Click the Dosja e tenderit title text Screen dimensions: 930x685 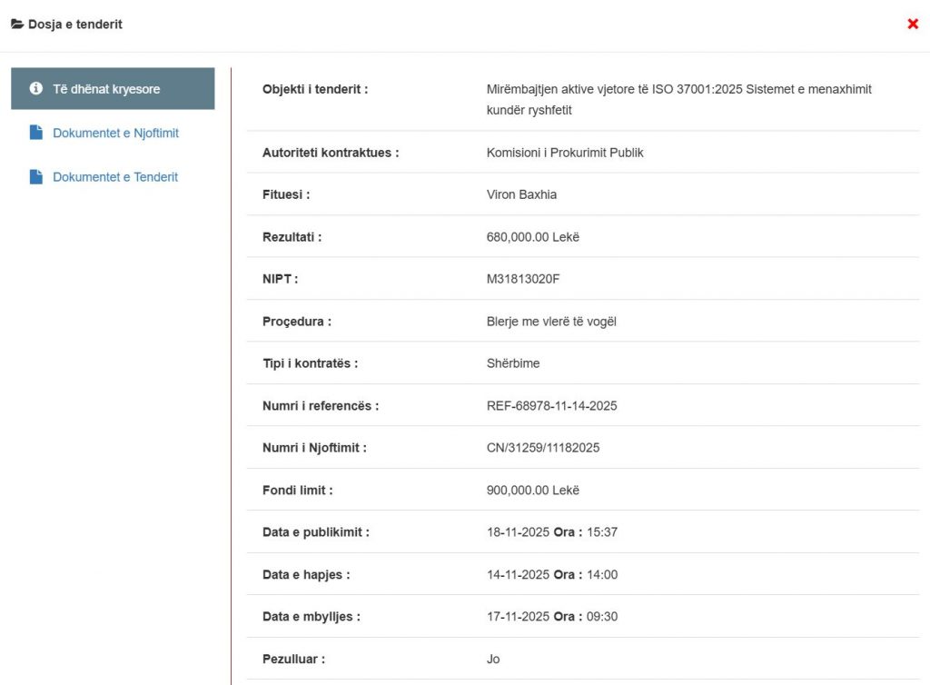75,25
